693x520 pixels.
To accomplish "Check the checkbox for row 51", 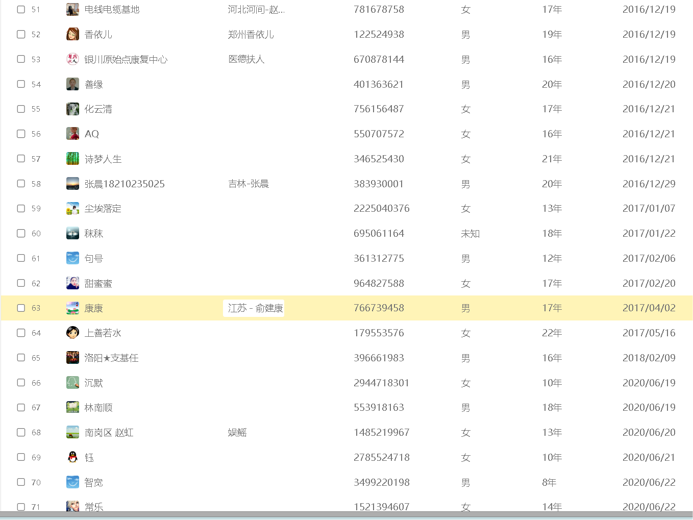I will 21,9.
